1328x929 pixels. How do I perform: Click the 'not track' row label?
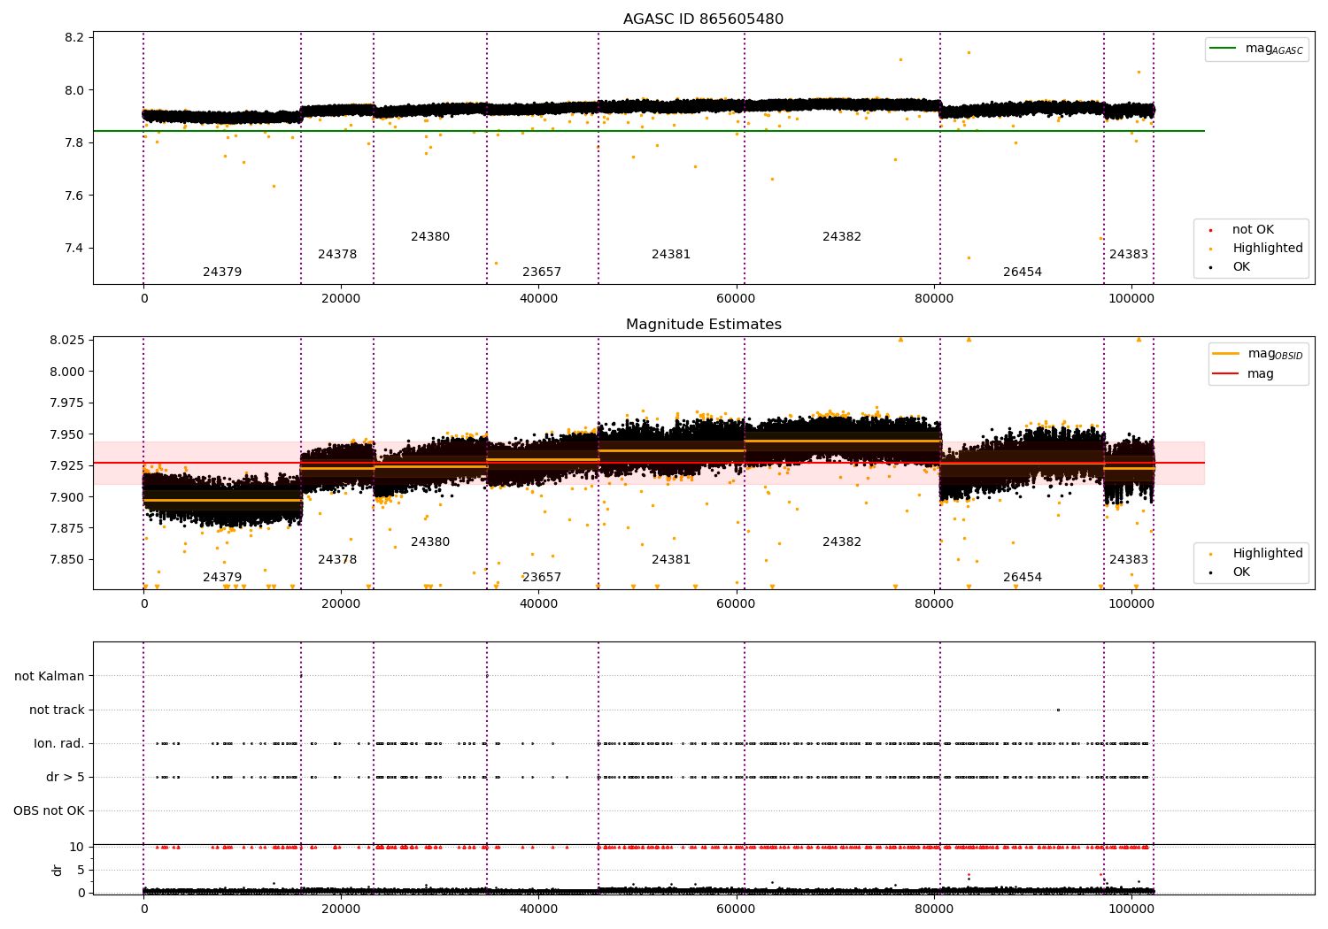point(57,710)
